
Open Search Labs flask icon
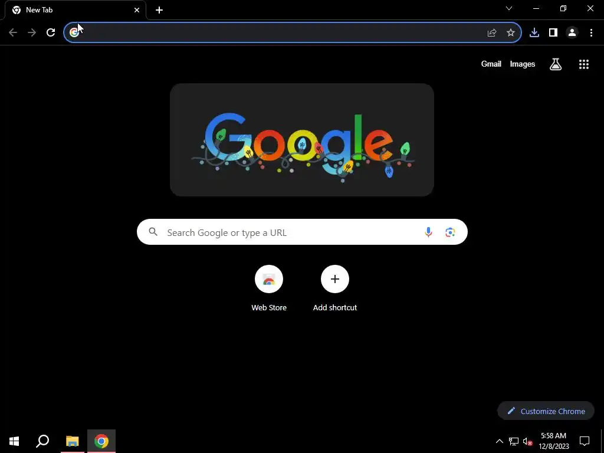556,64
